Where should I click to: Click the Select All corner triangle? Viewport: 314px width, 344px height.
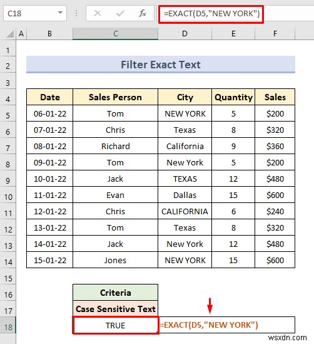(x=9, y=34)
